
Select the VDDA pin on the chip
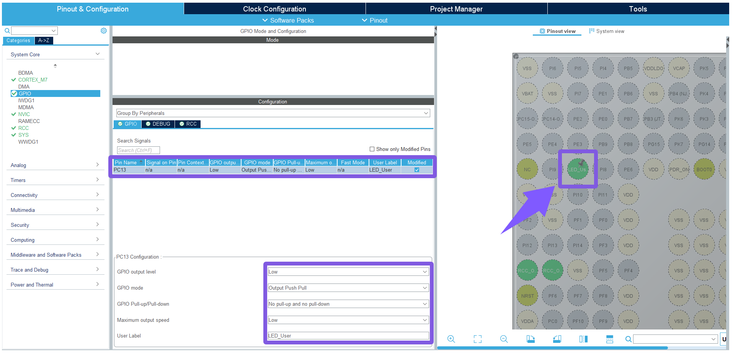527,321
